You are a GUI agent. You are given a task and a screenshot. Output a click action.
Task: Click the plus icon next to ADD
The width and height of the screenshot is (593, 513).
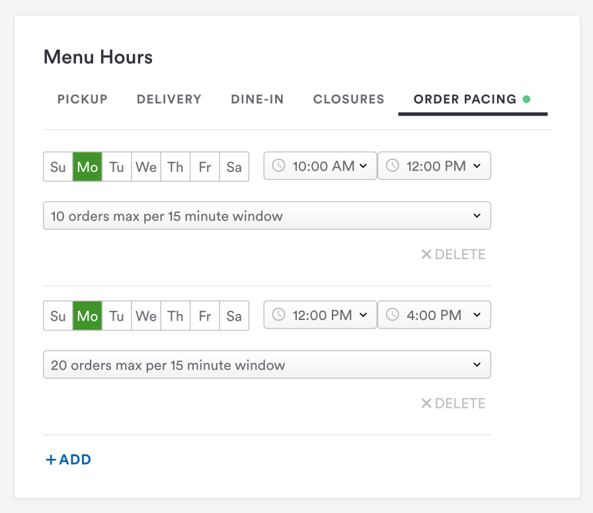pos(51,459)
